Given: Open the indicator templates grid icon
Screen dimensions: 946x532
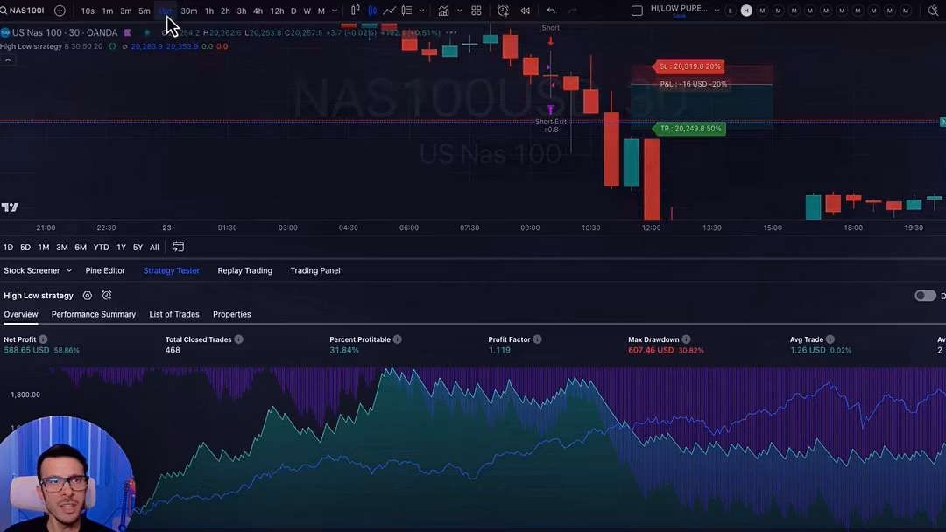Looking at the screenshot, I should tap(476, 10).
